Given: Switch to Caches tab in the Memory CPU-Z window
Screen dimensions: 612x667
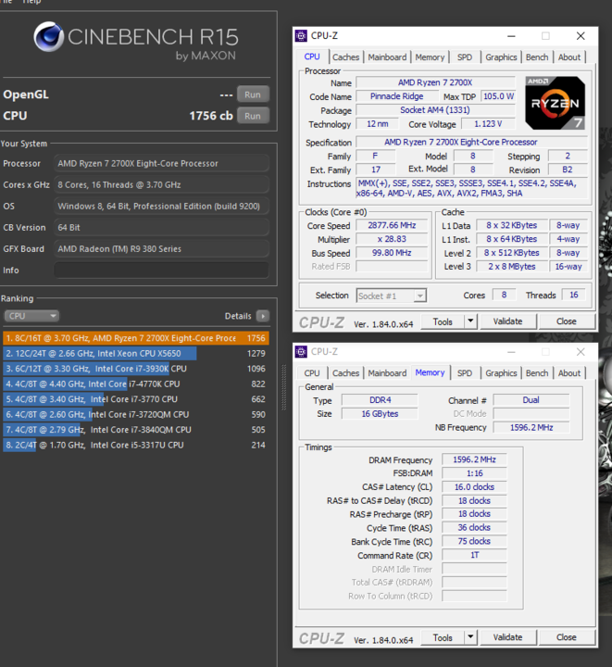Looking at the screenshot, I should (345, 373).
